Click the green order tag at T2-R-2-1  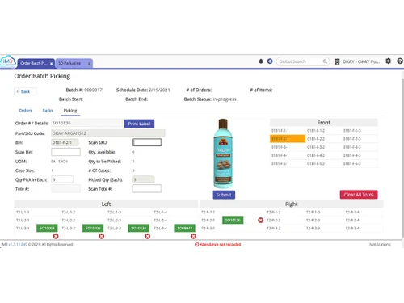[233, 220]
